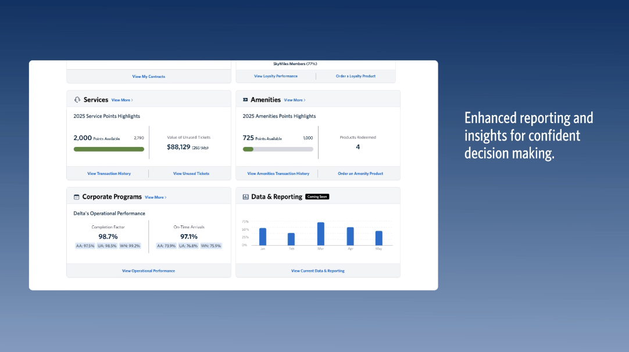This screenshot has height=352, width=629.
Task: Expand View More next to Corporate Programs
Action: 155,197
